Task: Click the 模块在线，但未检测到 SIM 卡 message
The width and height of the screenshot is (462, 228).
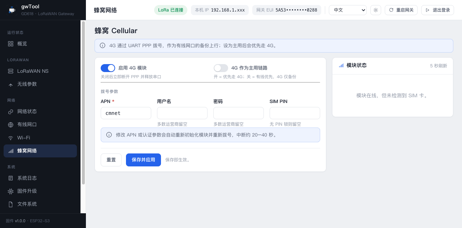Action: click(393, 95)
